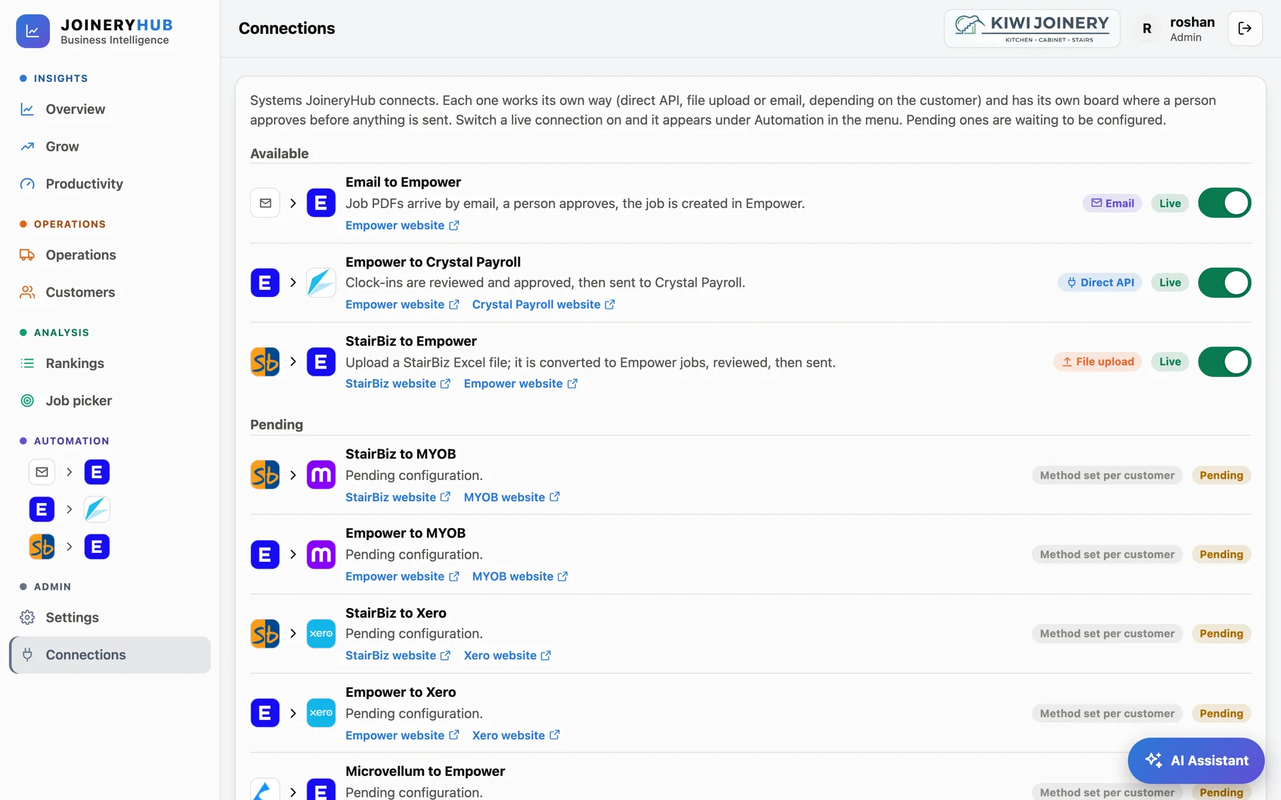Click the user avatar with letter R
The image size is (1281, 800).
(x=1146, y=28)
